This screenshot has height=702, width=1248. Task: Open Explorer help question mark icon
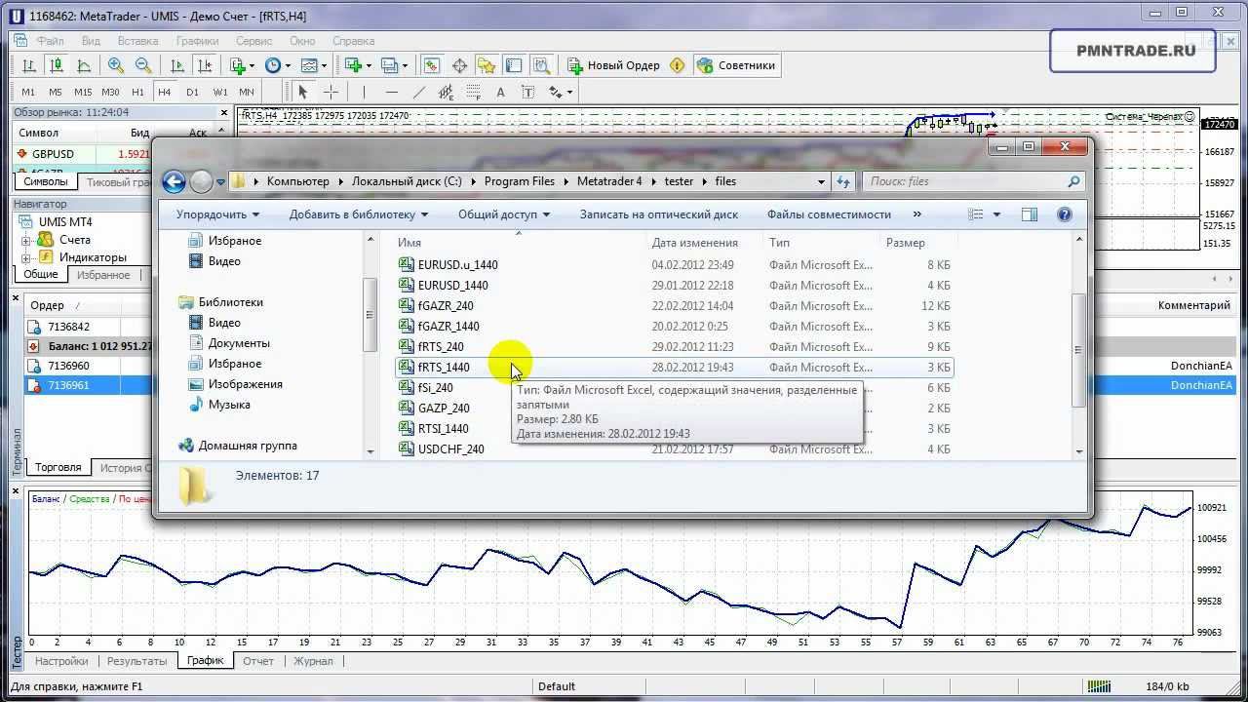pyautogui.click(x=1065, y=214)
